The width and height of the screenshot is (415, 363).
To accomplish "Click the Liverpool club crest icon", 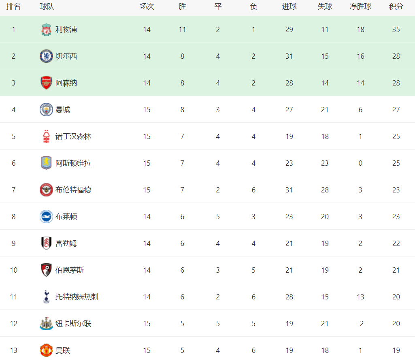I will (46, 30).
